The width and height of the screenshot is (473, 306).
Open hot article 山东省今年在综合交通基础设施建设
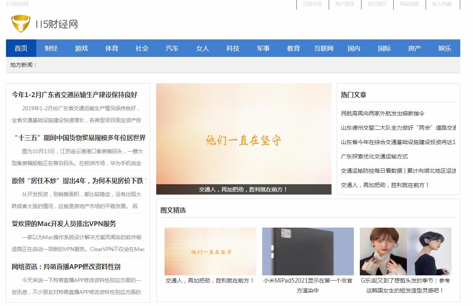pyautogui.click(x=398, y=142)
